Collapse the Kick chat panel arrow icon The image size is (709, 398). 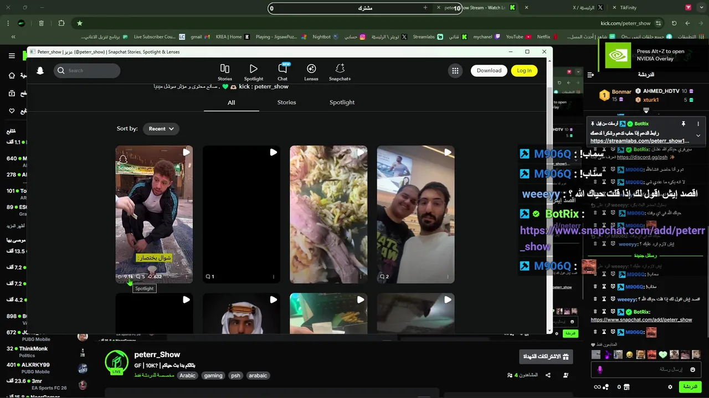point(590,75)
